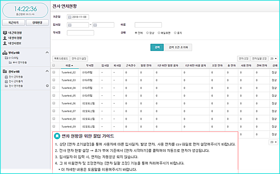Screen dimensions: 280x174
Task: Check the box for Tusertest_03
Action: [54, 80]
